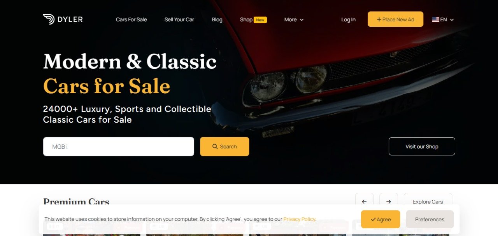
Task: Click the Visit our Shop button
Action: pos(422,146)
